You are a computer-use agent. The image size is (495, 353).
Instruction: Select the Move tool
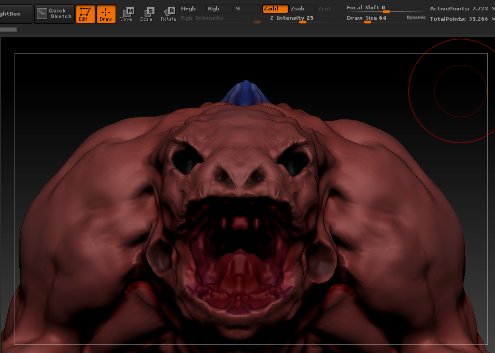[126, 14]
